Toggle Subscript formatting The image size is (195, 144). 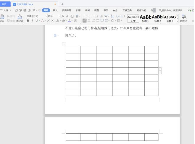53,21
